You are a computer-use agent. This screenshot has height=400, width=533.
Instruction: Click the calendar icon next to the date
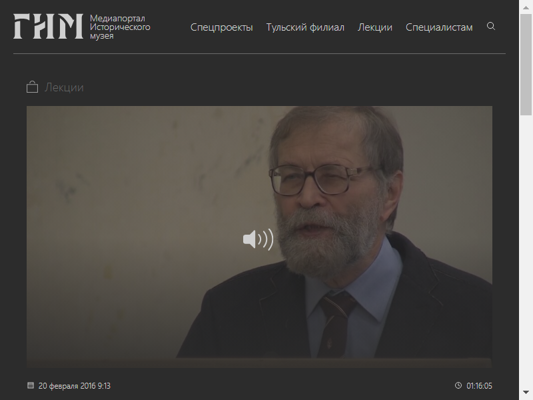click(x=31, y=385)
